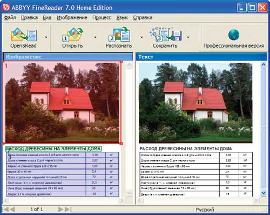270x215 pixels.
Task: Click the Распознать step 2 icon
Action: 119,34
